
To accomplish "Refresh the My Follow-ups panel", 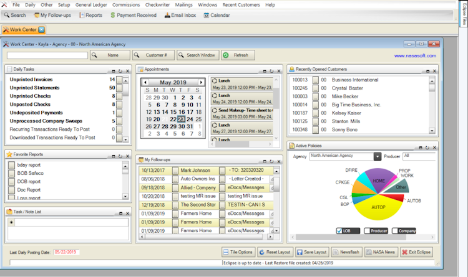I will 271,161.
